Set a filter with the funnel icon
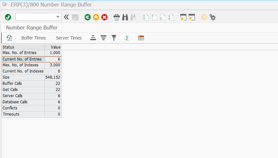Viewport: 278px width, 158px height. pos(114,38)
